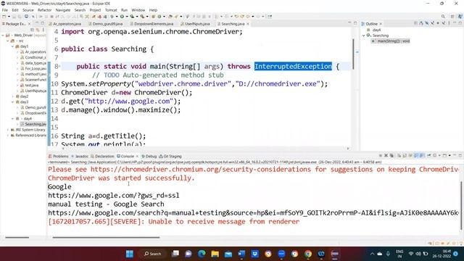Viewport: 464px width, 261px height.
Task: Collapse the day1 package in Package Explorer
Action: point(13,46)
